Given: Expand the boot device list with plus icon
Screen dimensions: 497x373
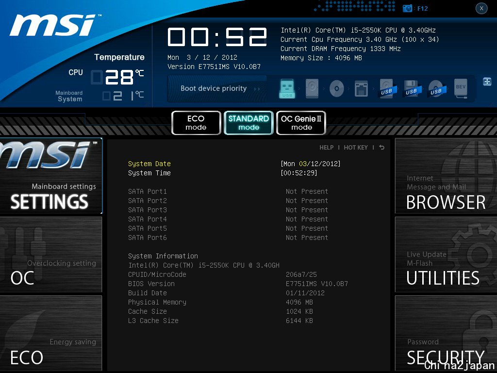Looking at the screenshot, I should point(487,82).
